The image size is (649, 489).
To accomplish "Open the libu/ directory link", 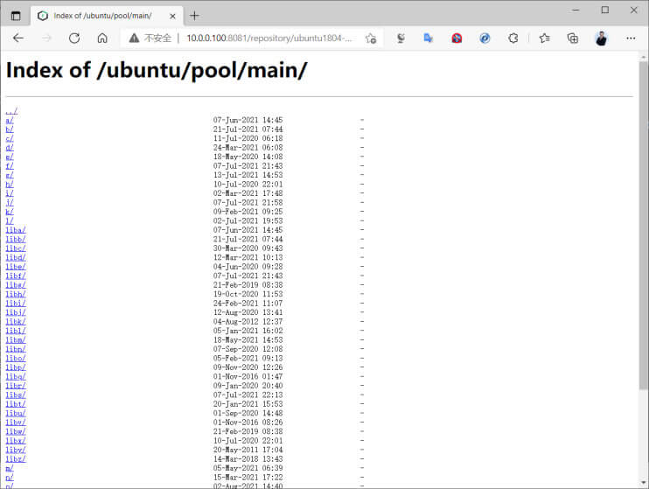I will pos(16,413).
